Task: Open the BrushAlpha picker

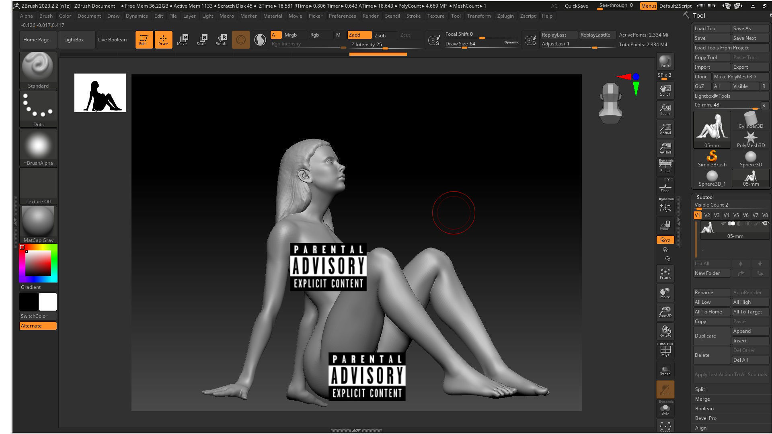Action: click(38, 147)
